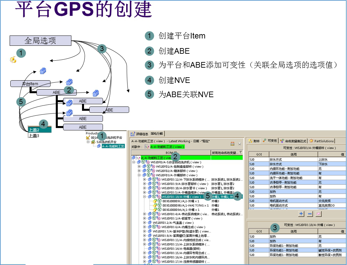Viewport: 347px width, 265px height.
Task: Click the 选项 column header in top table
Action: (294, 154)
